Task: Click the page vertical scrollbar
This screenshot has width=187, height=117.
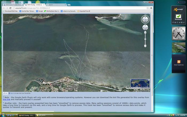Action: [x=152, y=55]
